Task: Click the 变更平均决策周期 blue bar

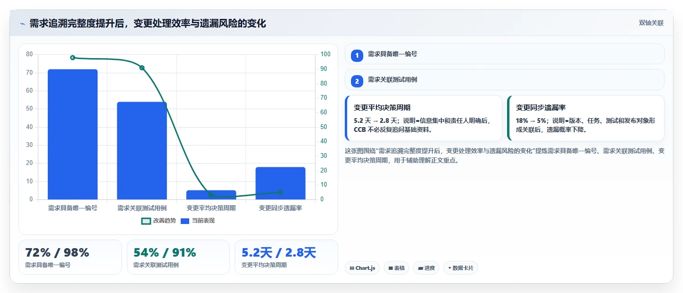Action: [211, 195]
